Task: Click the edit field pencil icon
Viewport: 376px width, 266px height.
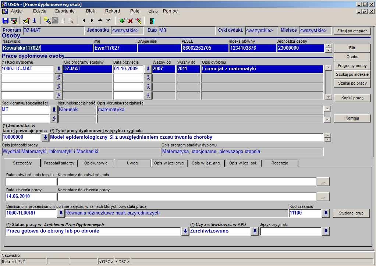Action: [26, 21]
